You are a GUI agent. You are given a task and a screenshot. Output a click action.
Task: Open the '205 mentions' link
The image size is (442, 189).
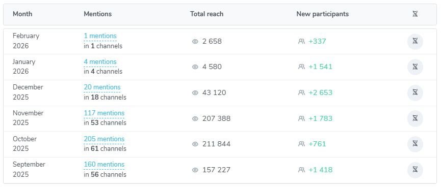coord(104,139)
